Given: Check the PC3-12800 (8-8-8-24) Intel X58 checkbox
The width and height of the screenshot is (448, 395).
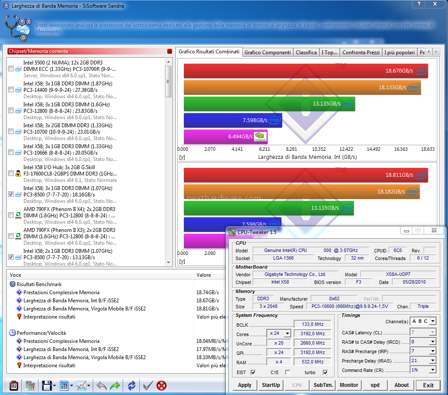Looking at the screenshot, I should pos(11,111).
